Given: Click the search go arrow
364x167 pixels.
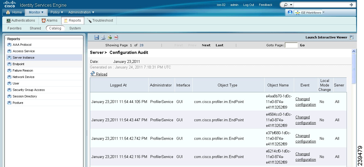Looking at the screenshot, I should (351, 5).
